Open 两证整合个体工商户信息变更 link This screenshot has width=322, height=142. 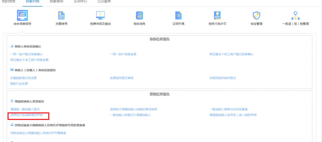click(x=29, y=60)
